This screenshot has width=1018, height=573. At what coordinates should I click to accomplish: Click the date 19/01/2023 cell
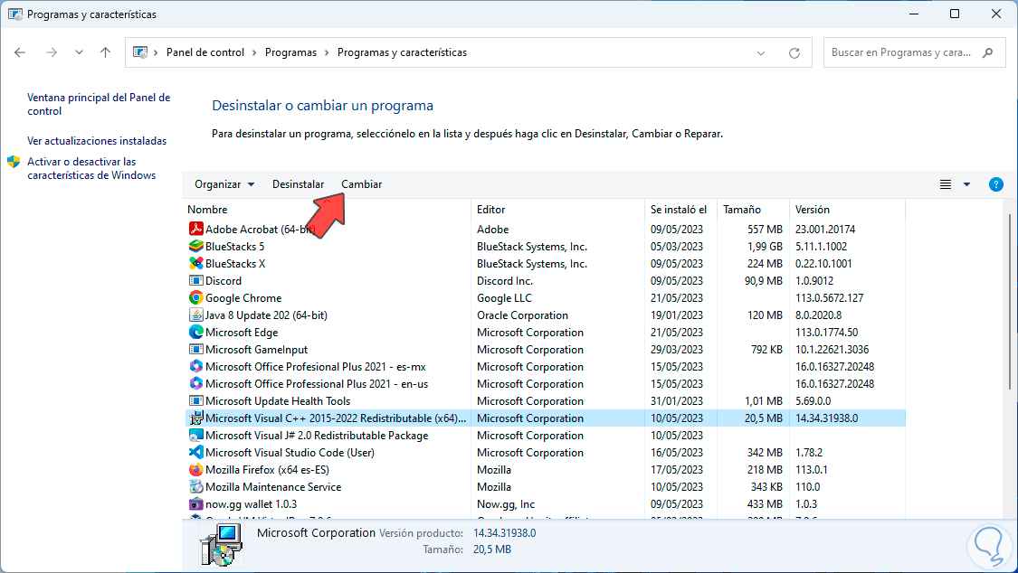677,315
